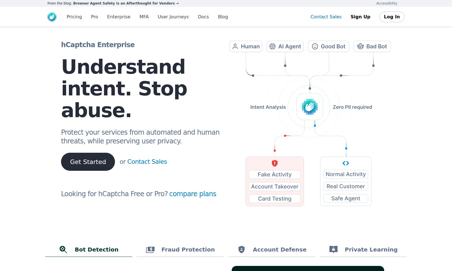The width and height of the screenshot is (452, 271).
Task: Read the Browser Agent Safety blog post
Action: click(126, 3)
